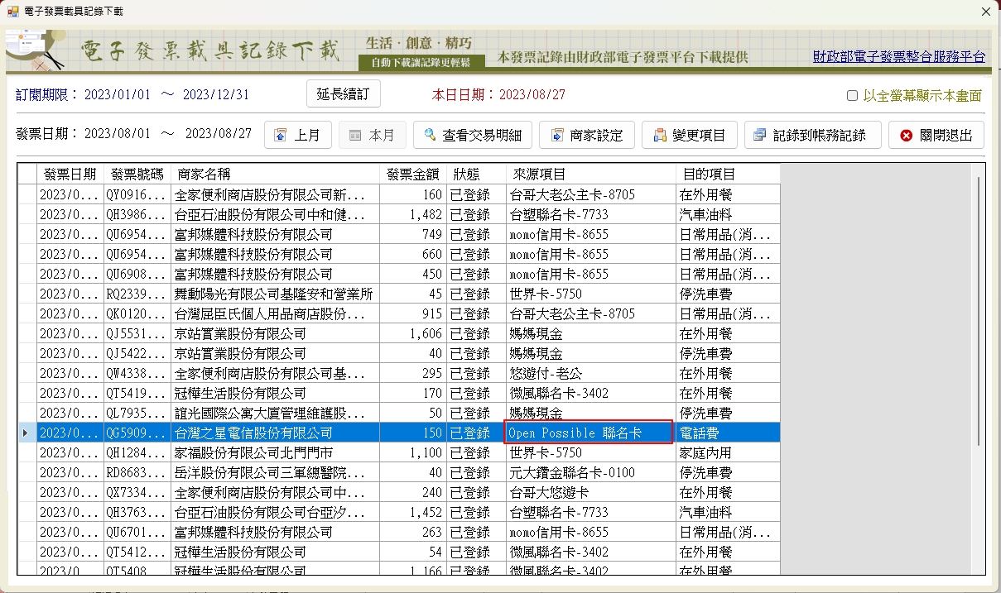This screenshot has width=1001, height=593.
Task: Click 記錄到帳務記錄 button
Action: pos(812,135)
